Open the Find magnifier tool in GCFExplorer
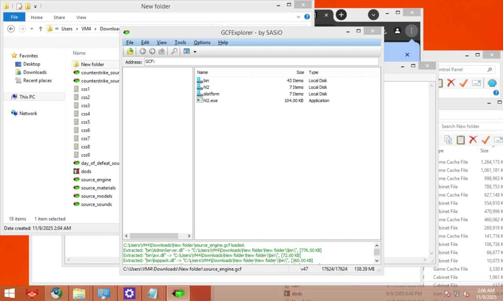503x301 pixels. [x=174, y=51]
